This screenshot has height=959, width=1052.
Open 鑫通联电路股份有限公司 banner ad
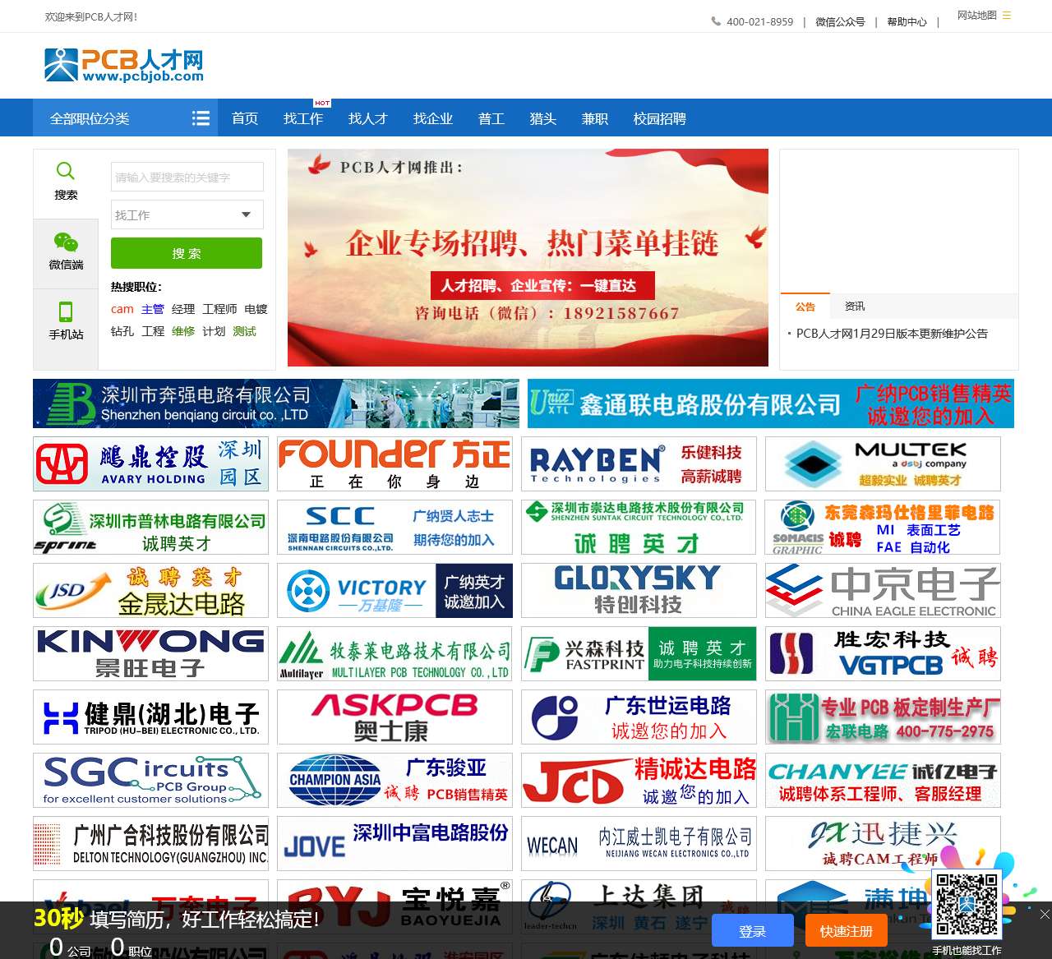(771, 403)
